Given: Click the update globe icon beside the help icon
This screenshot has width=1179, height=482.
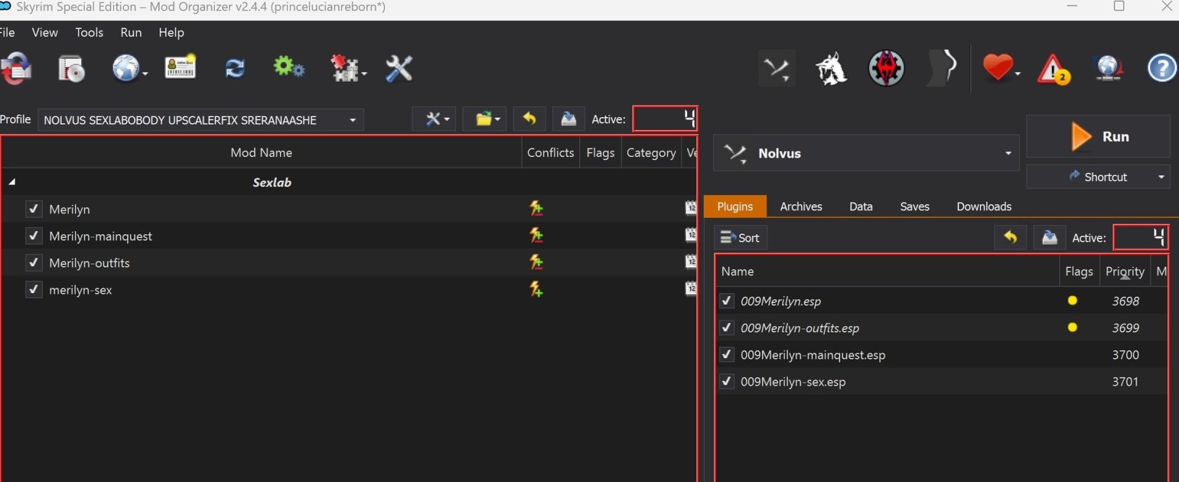Looking at the screenshot, I should tap(1108, 68).
